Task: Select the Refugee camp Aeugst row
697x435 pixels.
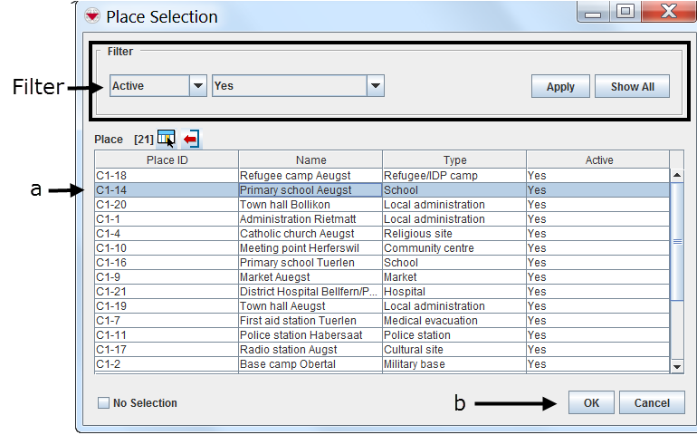Action: (309, 175)
